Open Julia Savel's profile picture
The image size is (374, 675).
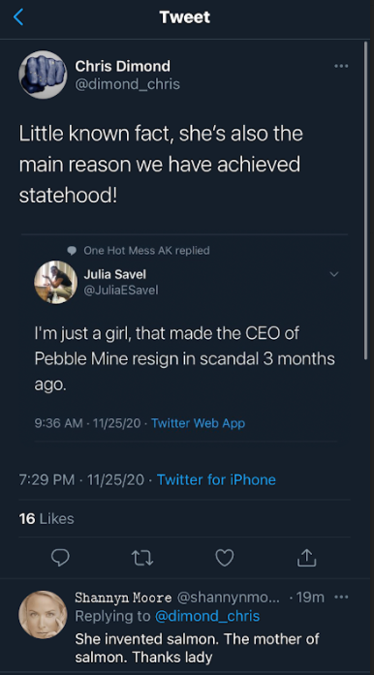coord(55,282)
